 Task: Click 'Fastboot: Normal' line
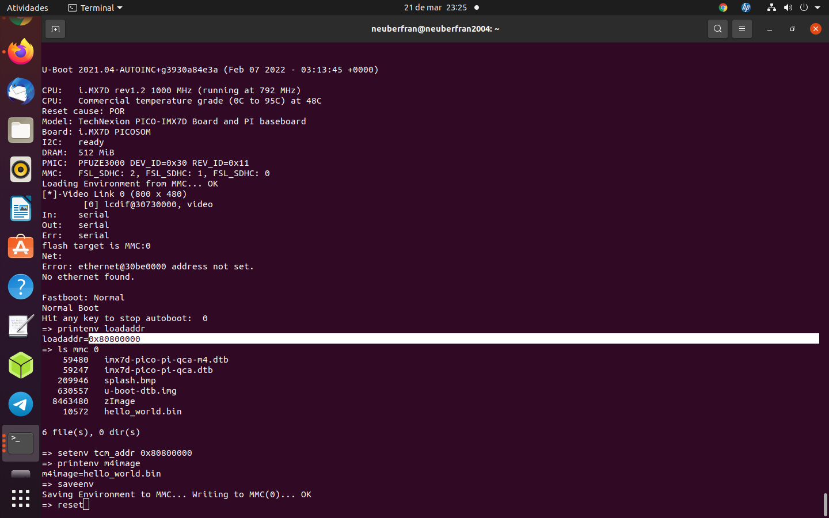pyautogui.click(x=83, y=298)
